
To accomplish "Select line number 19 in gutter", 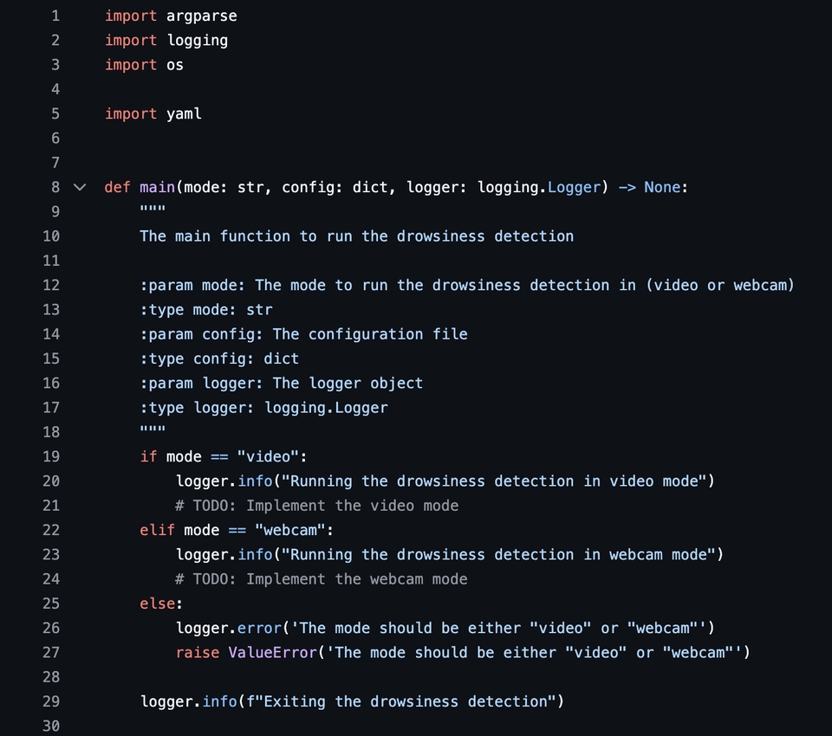I will click(x=51, y=456).
